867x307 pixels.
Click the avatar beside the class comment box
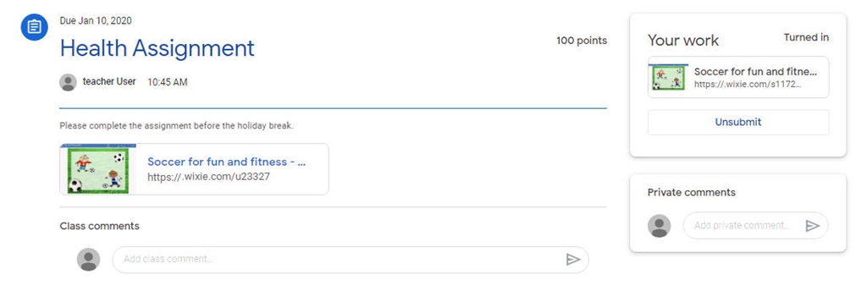88,260
